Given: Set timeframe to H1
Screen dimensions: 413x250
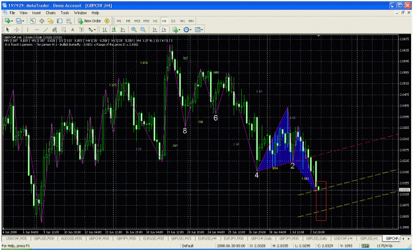Looking at the screenshot, I should pos(155,21).
